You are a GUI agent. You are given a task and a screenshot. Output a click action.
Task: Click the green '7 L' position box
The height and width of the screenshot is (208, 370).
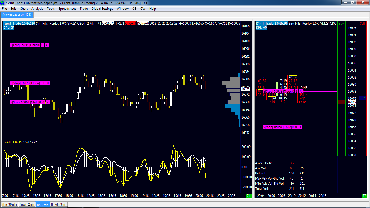pyautogui.click(x=249, y=196)
